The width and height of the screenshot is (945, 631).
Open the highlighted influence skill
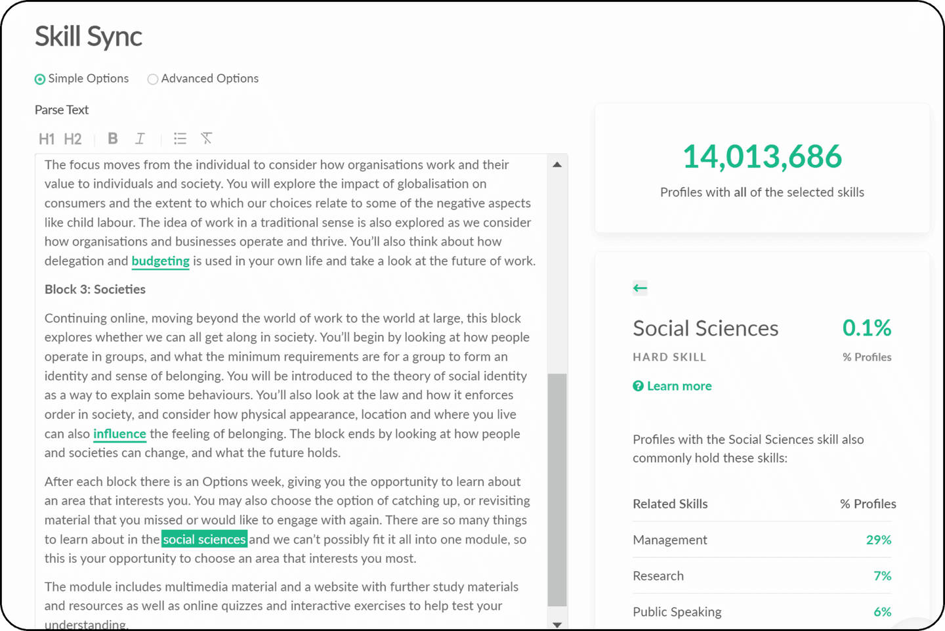pos(119,434)
